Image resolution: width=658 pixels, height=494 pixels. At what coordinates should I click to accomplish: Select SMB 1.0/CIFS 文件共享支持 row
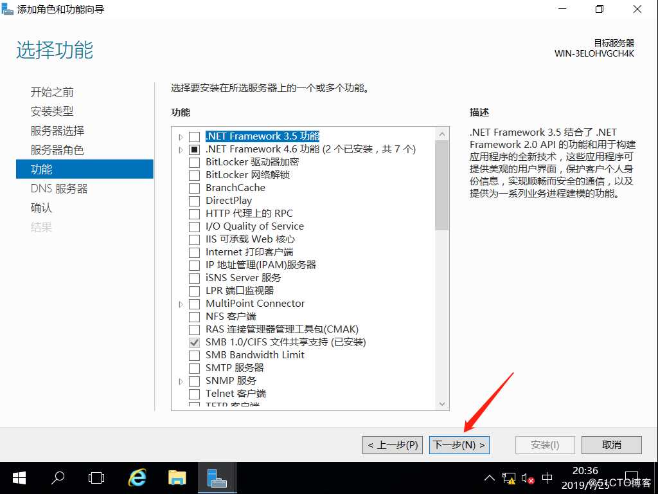point(285,342)
